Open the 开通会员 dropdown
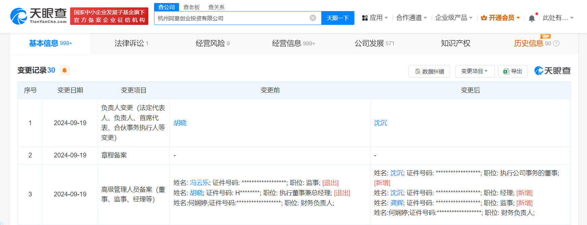Screen dimensions: 587x225 point(500,18)
